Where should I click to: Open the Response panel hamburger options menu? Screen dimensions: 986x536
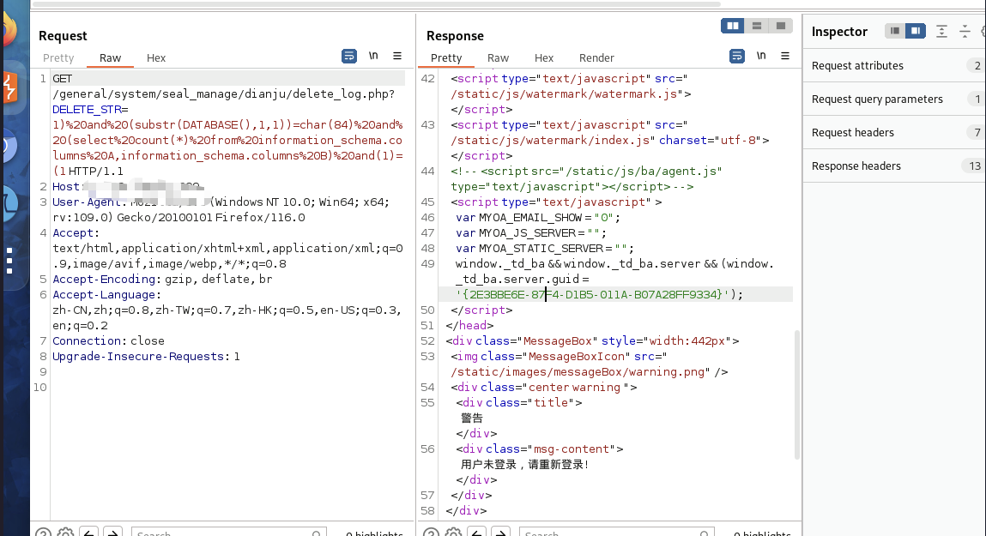coord(785,56)
